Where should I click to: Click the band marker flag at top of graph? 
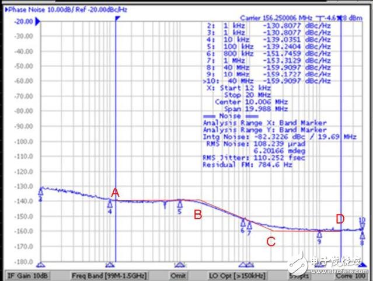[x=117, y=19]
